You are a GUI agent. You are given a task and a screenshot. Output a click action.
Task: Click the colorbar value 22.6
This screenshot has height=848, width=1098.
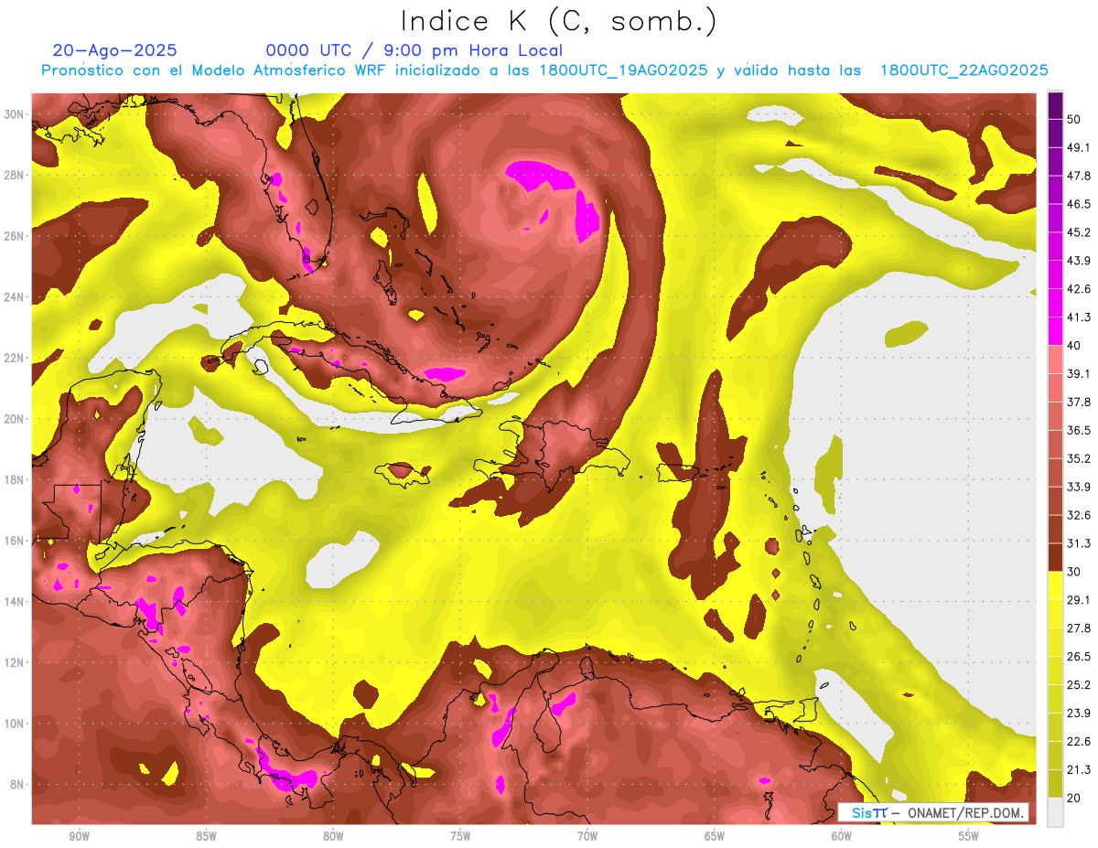click(1078, 742)
